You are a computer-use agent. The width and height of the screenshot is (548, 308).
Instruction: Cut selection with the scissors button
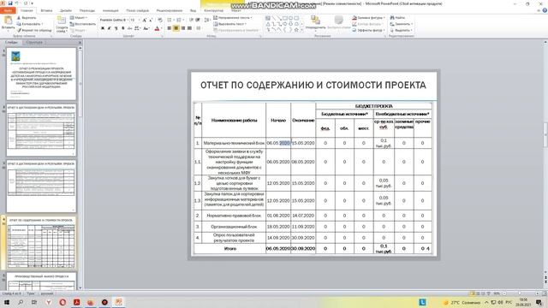click(27, 17)
